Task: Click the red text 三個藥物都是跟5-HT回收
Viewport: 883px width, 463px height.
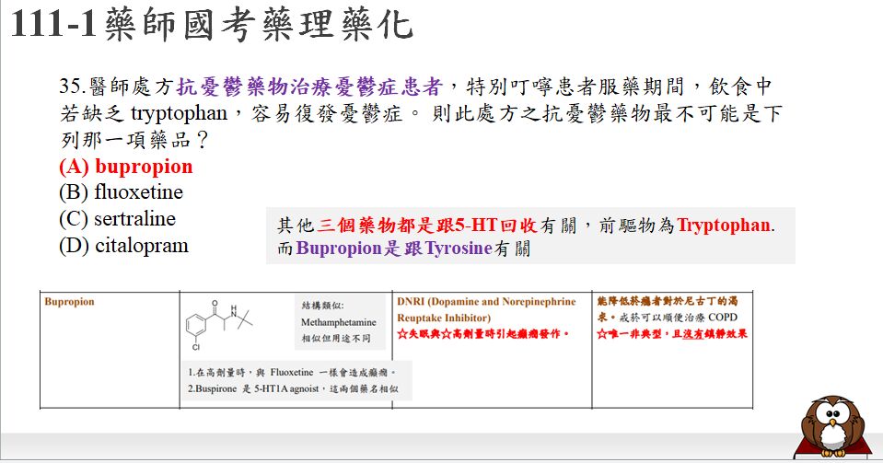Action: [x=428, y=226]
